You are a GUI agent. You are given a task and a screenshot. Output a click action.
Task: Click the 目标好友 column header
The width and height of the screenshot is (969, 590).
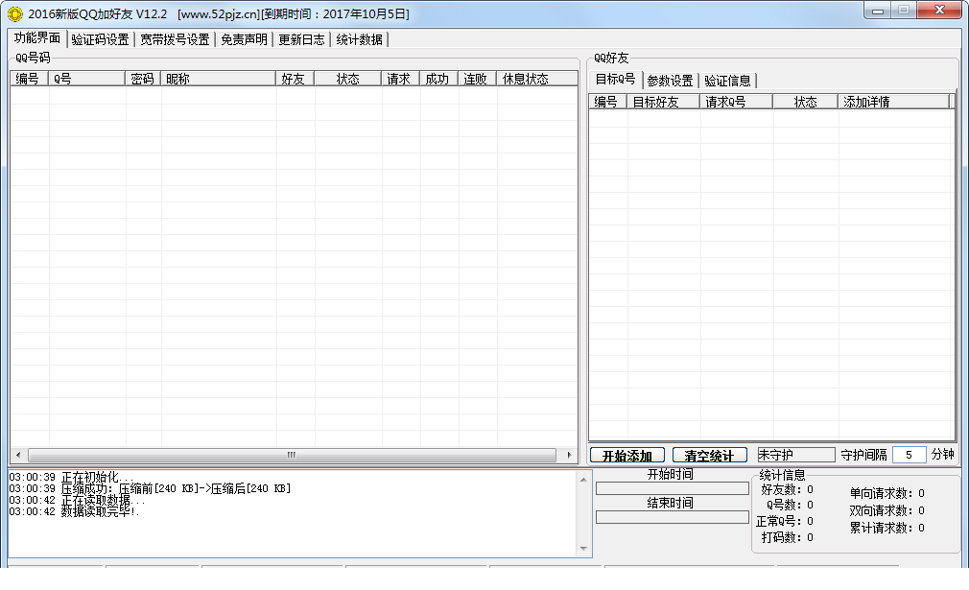coord(663,102)
